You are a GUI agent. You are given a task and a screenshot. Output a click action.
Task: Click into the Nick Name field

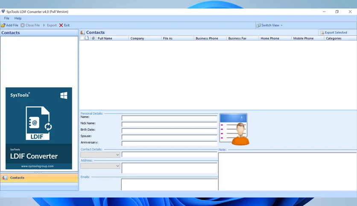tap(170, 124)
